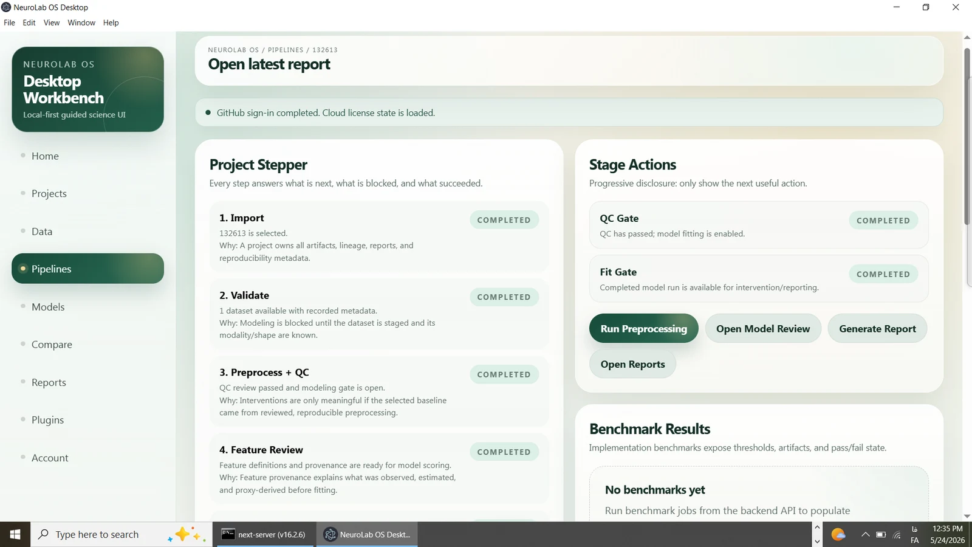Open Projects in the sidebar

[87, 193]
